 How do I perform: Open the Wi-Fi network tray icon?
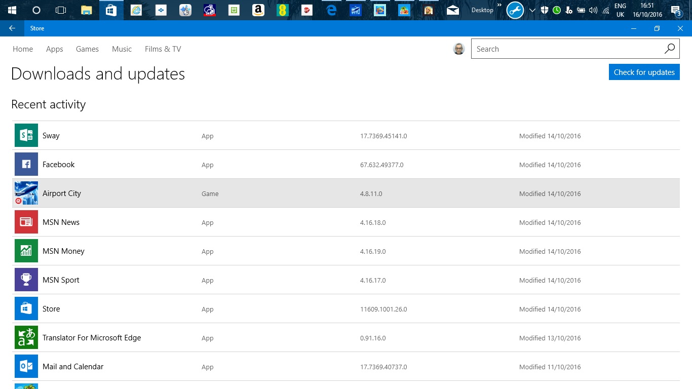[606, 10]
